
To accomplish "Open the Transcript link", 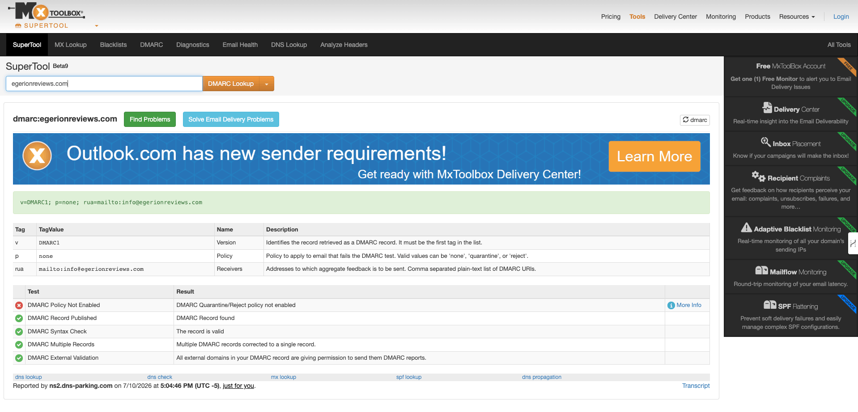I will click(696, 386).
